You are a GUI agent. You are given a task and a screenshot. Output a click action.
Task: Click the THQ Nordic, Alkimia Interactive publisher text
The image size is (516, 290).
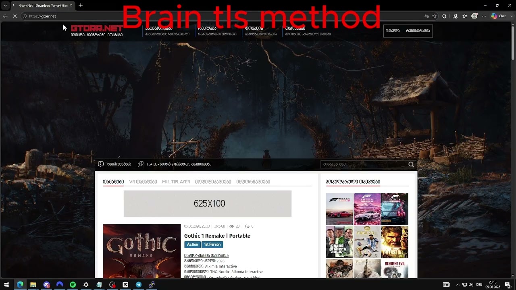[237, 272]
